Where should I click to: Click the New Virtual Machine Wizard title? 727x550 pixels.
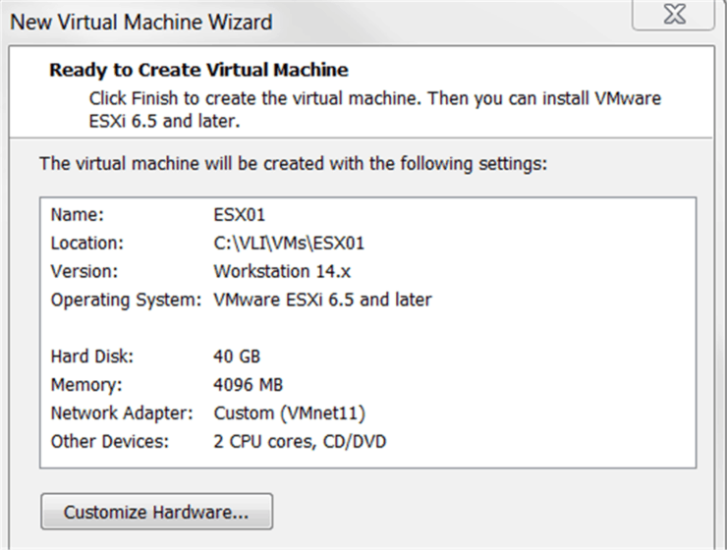tap(140, 21)
